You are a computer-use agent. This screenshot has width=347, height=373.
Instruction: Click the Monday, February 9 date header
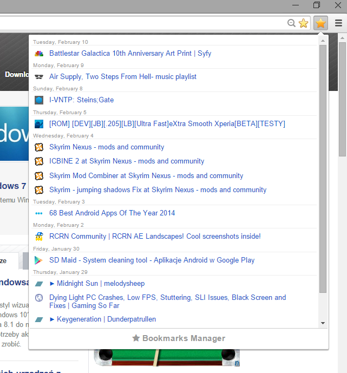pos(58,66)
